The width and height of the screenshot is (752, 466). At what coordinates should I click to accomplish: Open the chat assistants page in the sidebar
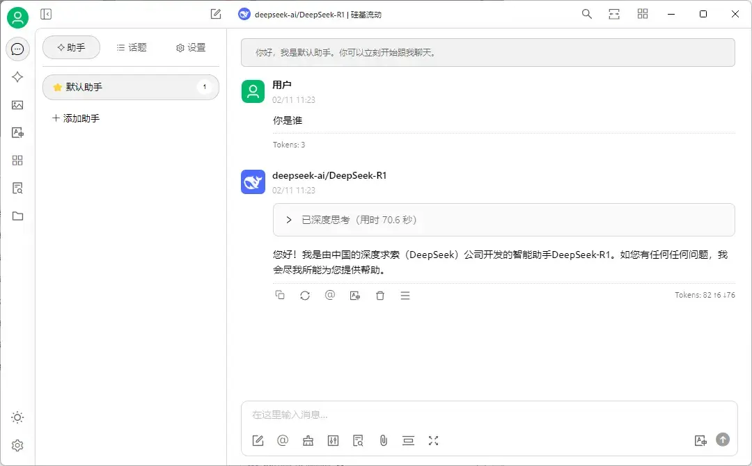click(17, 49)
